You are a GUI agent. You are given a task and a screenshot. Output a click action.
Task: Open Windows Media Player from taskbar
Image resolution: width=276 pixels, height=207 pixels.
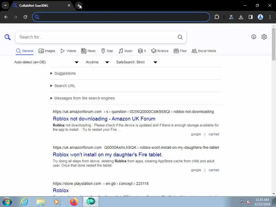[x=57, y=202]
